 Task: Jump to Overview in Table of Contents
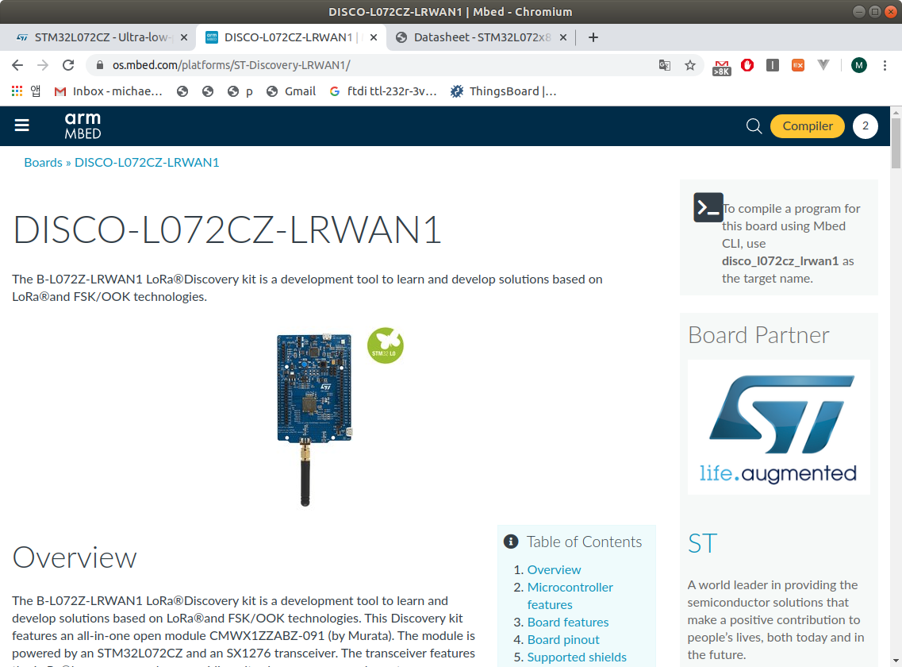(554, 569)
